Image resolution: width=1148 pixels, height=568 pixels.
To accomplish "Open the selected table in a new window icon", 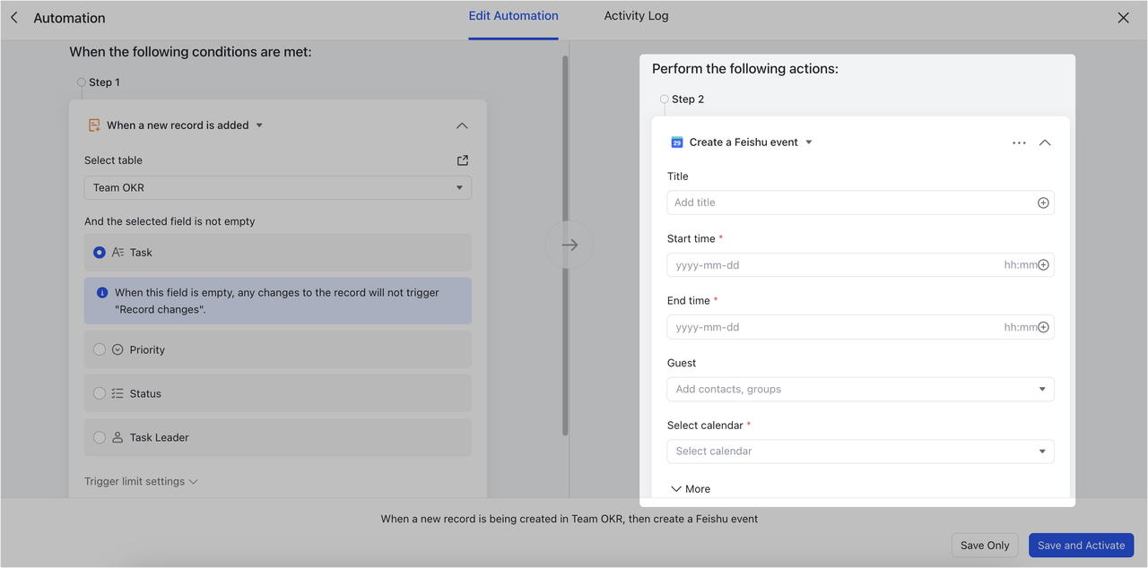I will [x=463, y=160].
